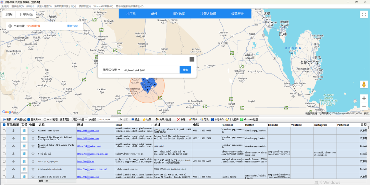
Task: Open the 系统(S) menu
Action: [x=5, y=6]
